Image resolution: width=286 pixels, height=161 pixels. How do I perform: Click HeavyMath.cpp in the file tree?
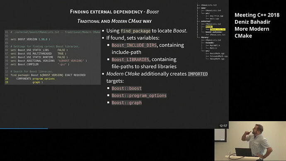pyautogui.click(x=217, y=59)
